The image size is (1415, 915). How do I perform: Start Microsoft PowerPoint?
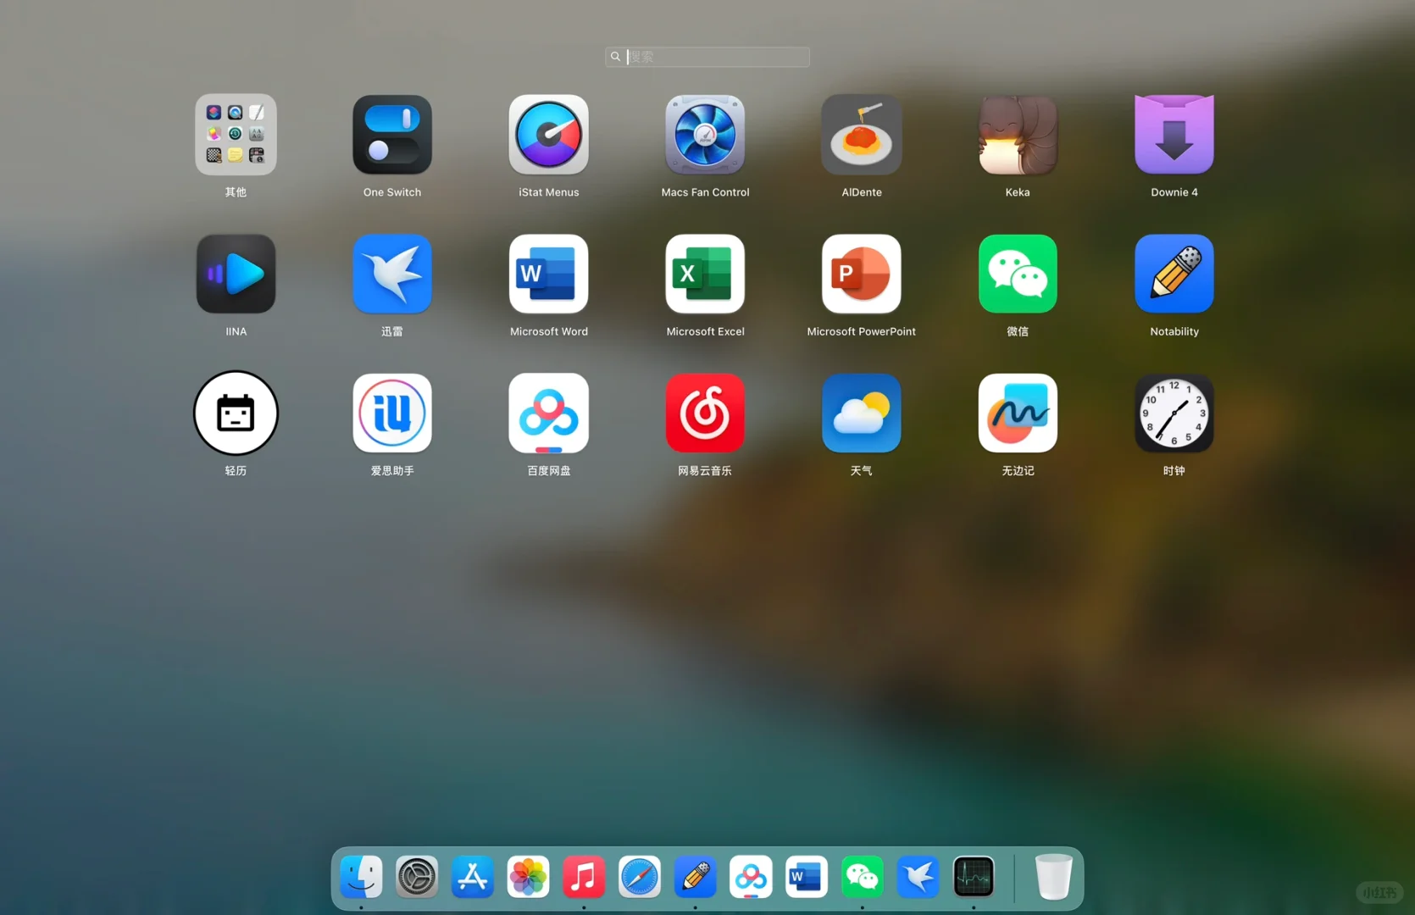click(x=861, y=274)
